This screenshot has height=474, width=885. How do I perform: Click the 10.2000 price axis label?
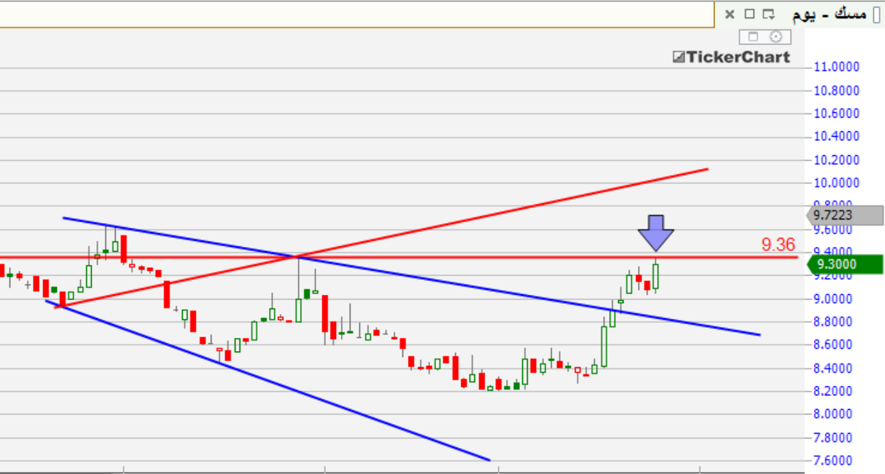[836, 160]
